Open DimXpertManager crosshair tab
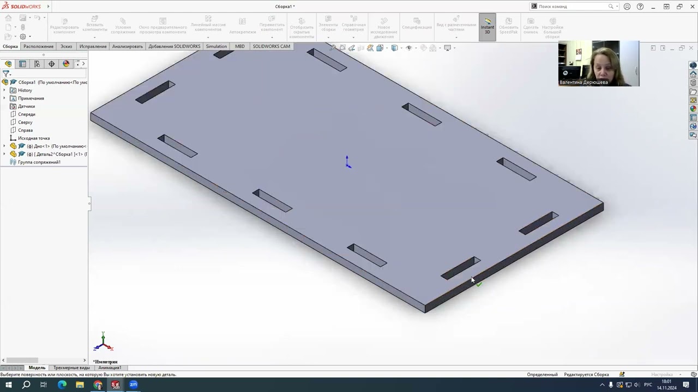 [52, 64]
